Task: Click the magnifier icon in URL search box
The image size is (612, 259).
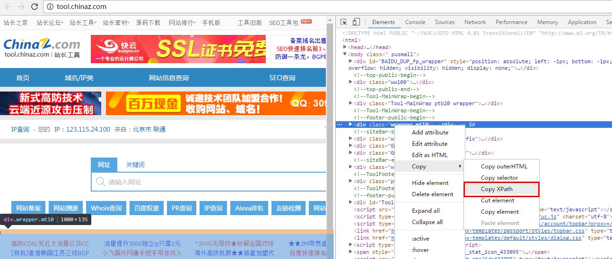Action: click(x=100, y=182)
